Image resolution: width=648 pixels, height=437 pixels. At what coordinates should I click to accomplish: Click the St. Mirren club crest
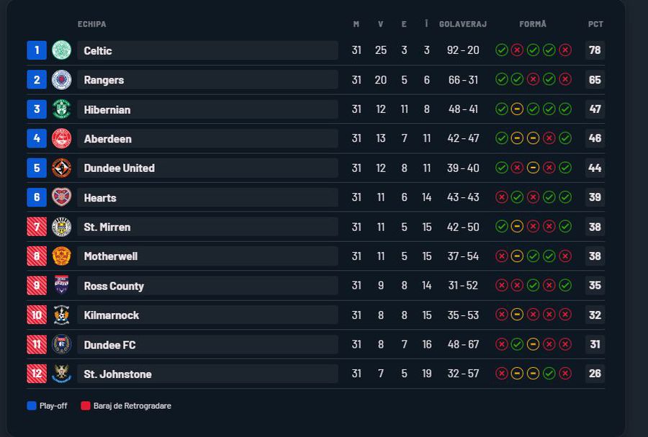(62, 227)
